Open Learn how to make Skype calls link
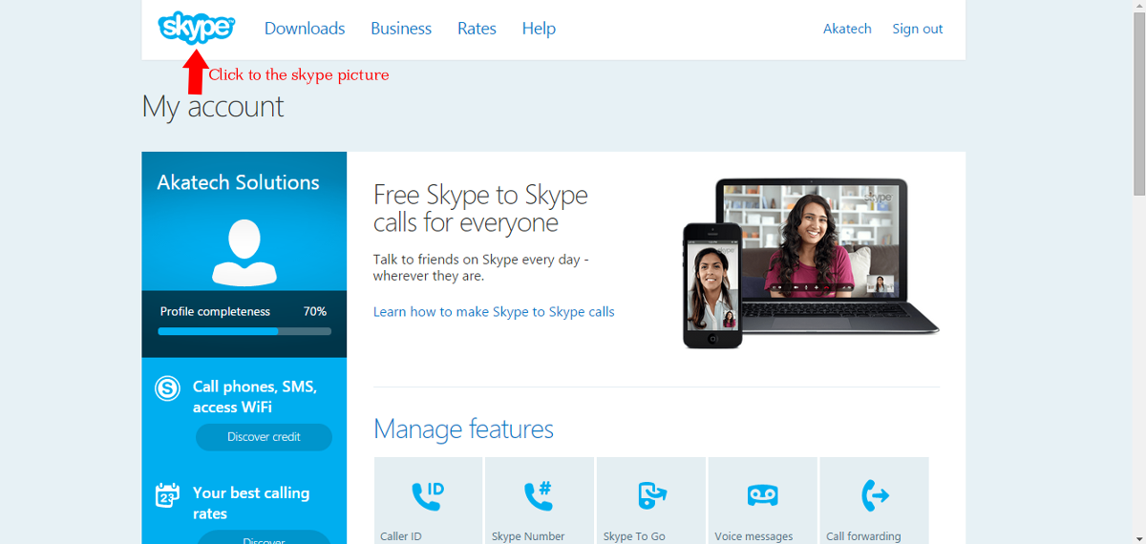Screen dimensions: 1146x544 [494, 312]
